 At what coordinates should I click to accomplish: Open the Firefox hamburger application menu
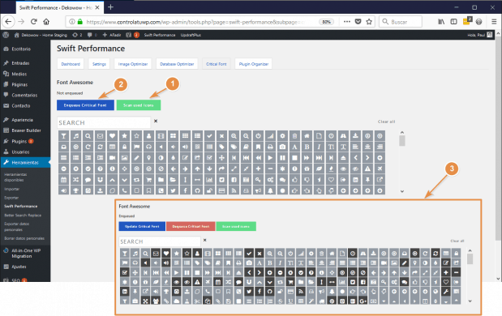pyautogui.click(x=494, y=22)
